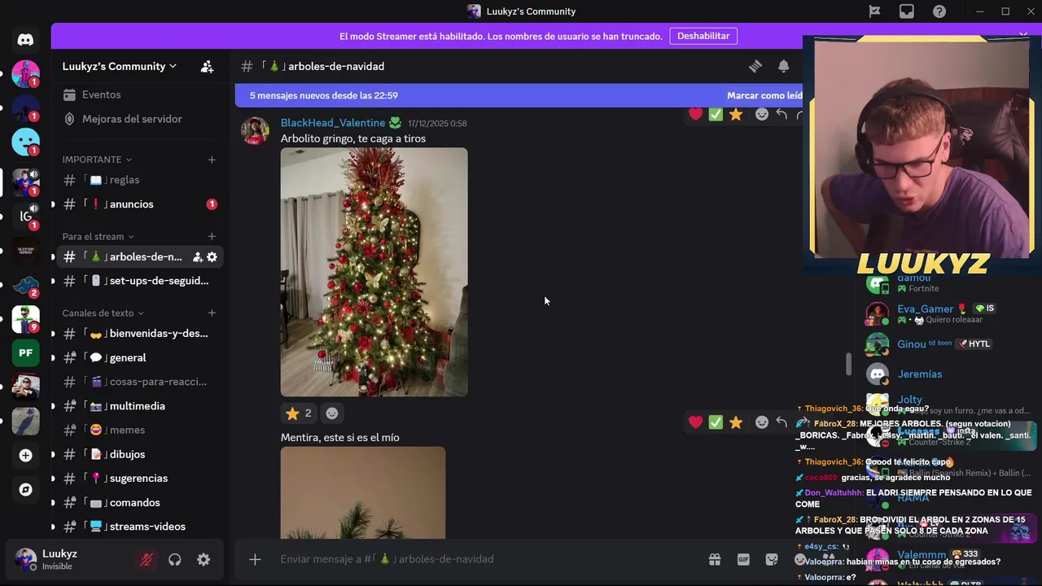Toggle the star 2 reaction
1042x586 pixels.
coord(299,413)
